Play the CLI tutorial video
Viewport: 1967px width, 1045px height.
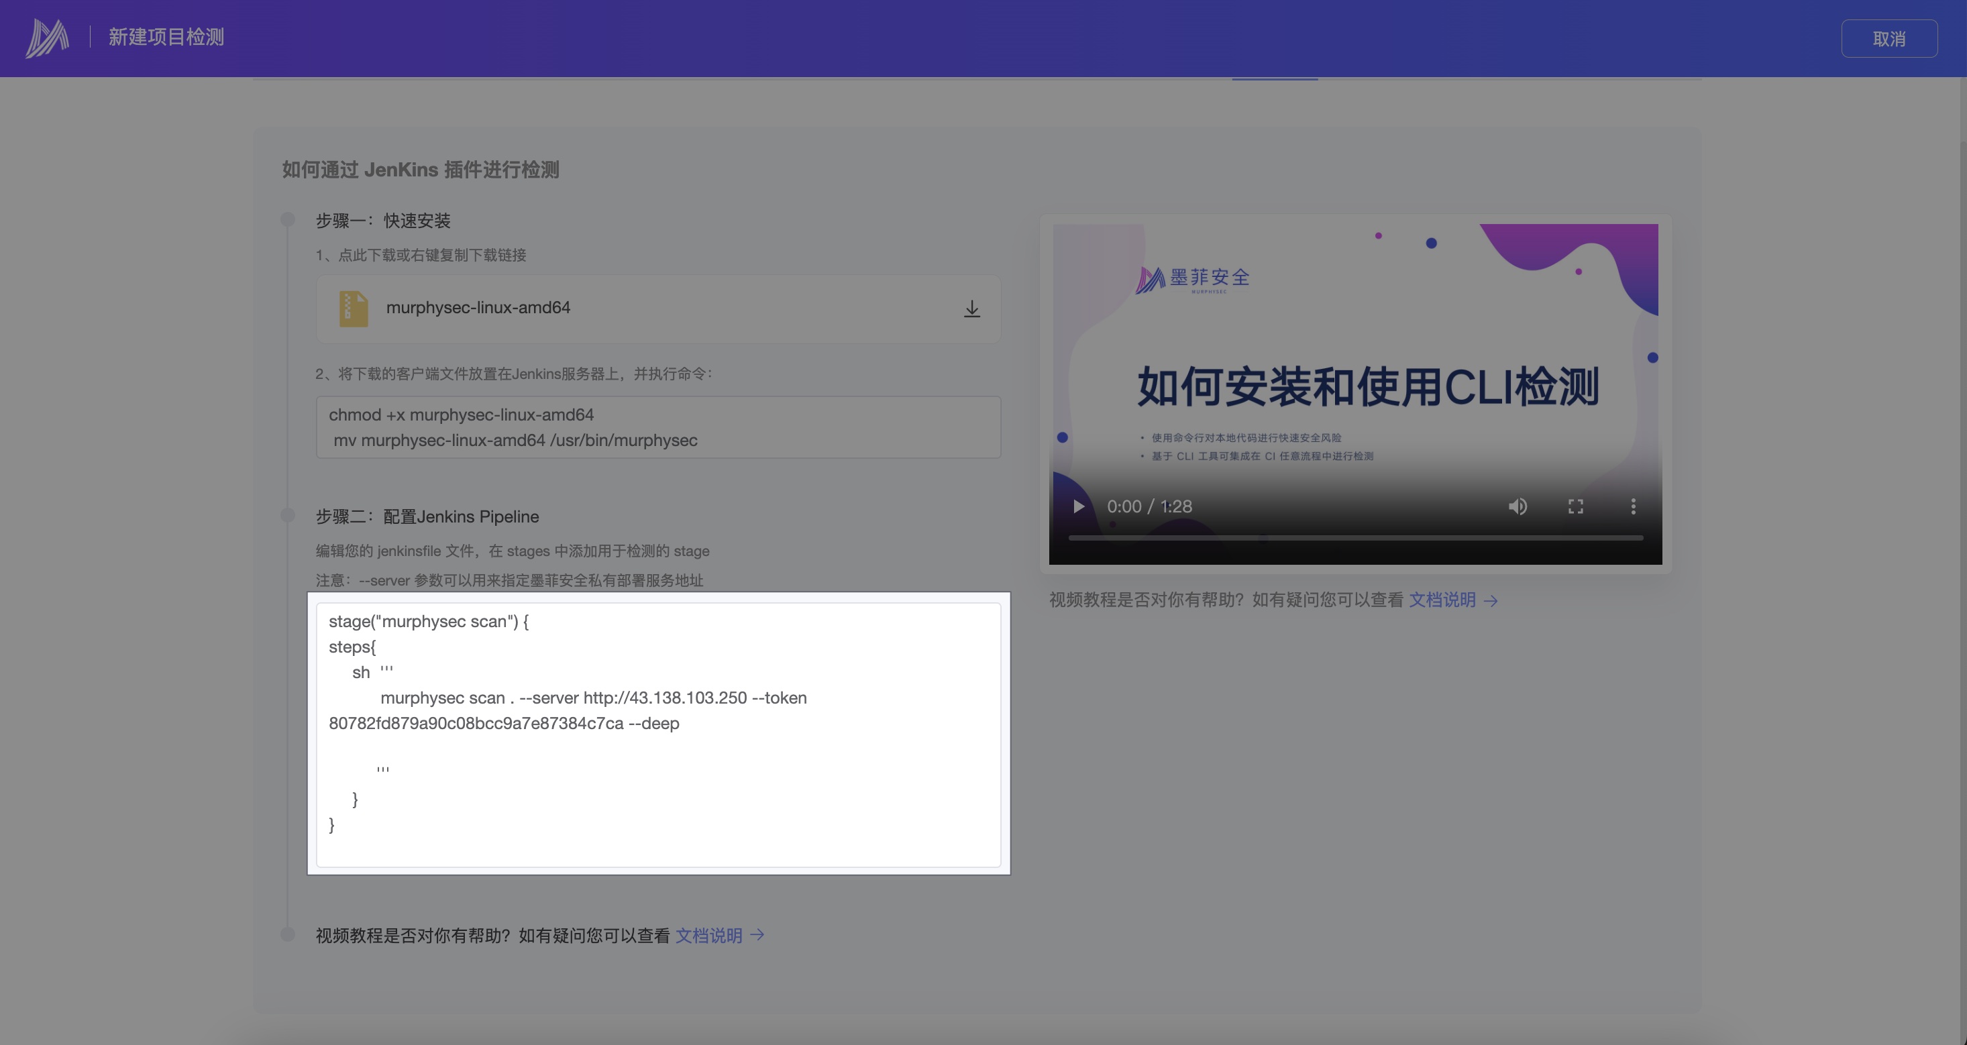click(x=1078, y=506)
